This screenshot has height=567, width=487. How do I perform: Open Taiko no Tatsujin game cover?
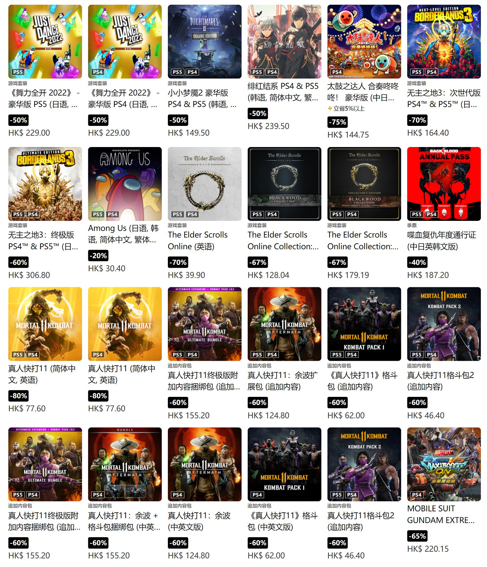click(364, 41)
